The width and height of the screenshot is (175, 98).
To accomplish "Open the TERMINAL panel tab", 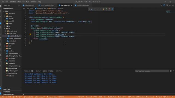I will pyautogui.click(x=59, y=71).
